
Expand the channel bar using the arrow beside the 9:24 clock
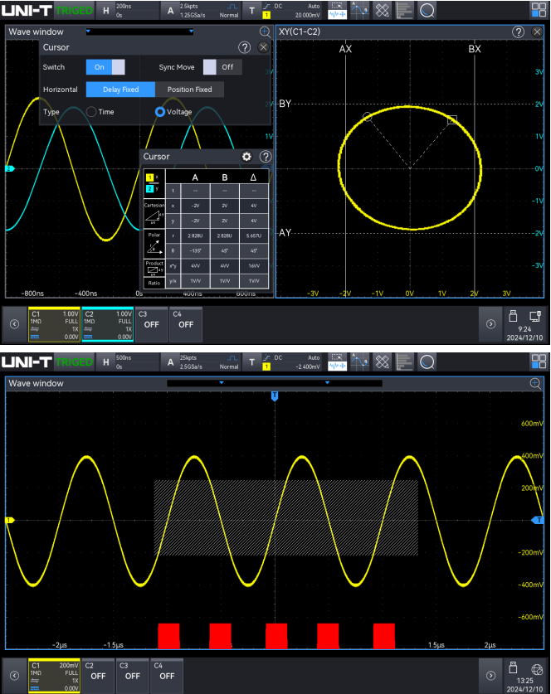point(490,324)
